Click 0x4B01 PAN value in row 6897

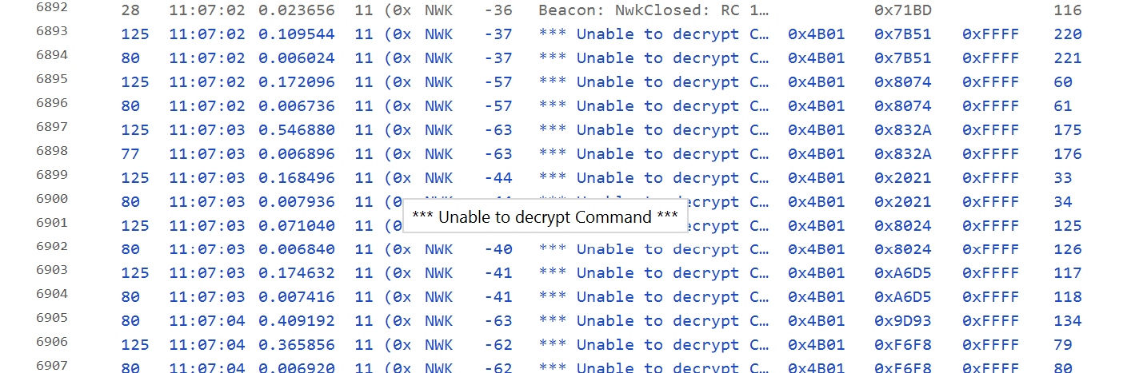pyautogui.click(x=816, y=130)
